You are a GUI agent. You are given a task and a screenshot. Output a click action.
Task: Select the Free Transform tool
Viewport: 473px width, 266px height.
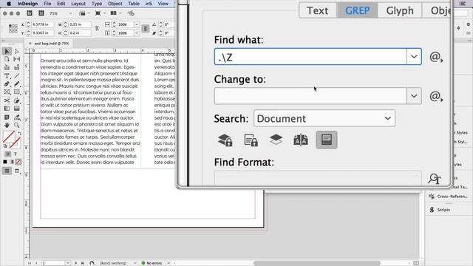click(x=17, y=100)
